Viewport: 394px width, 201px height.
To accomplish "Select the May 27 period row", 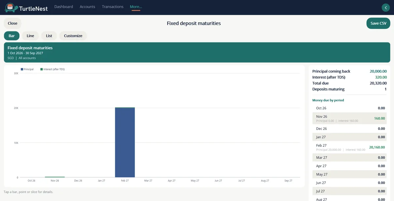I will 349,174.
